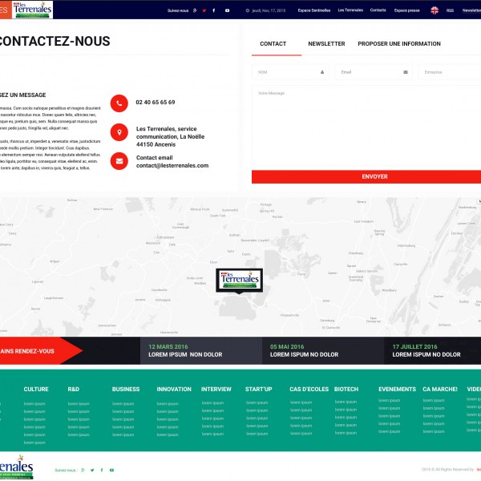Open Facebook link in top header
The width and height of the screenshot is (481, 481).
pyautogui.click(x=215, y=10)
